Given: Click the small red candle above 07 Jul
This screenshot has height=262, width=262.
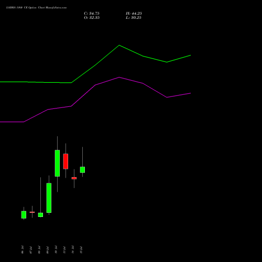Looking at the screenshot, I should 32,212.
